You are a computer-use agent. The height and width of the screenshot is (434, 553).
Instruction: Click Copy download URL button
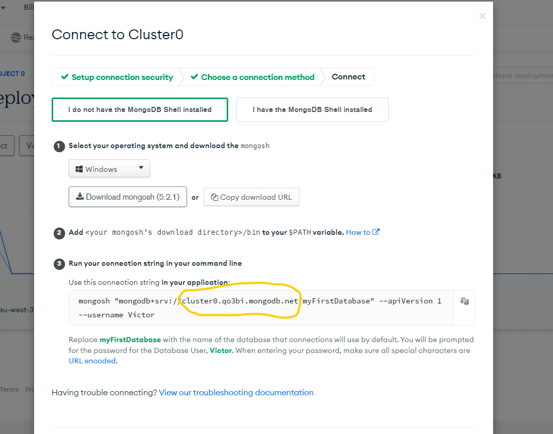(x=251, y=197)
